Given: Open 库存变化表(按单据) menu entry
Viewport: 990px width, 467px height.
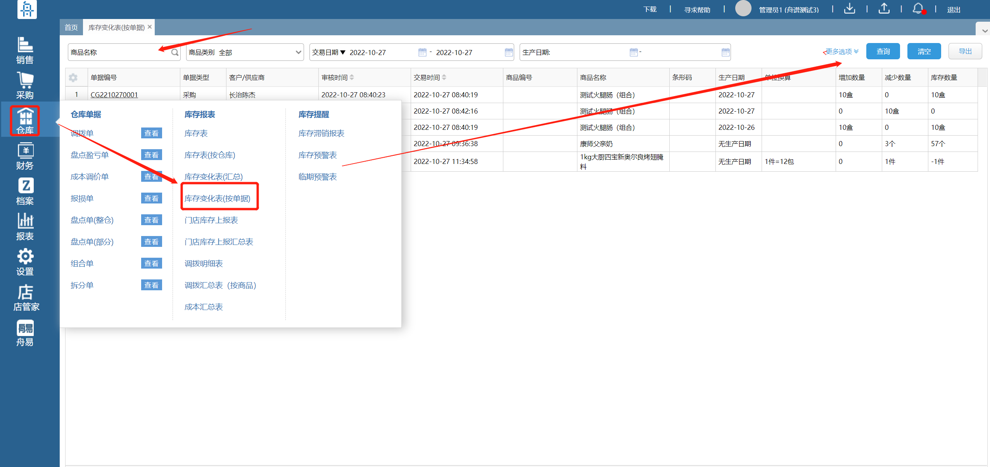Looking at the screenshot, I should click(x=218, y=198).
